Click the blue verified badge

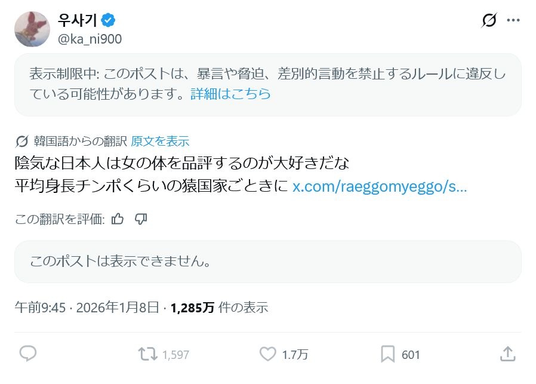coord(108,20)
